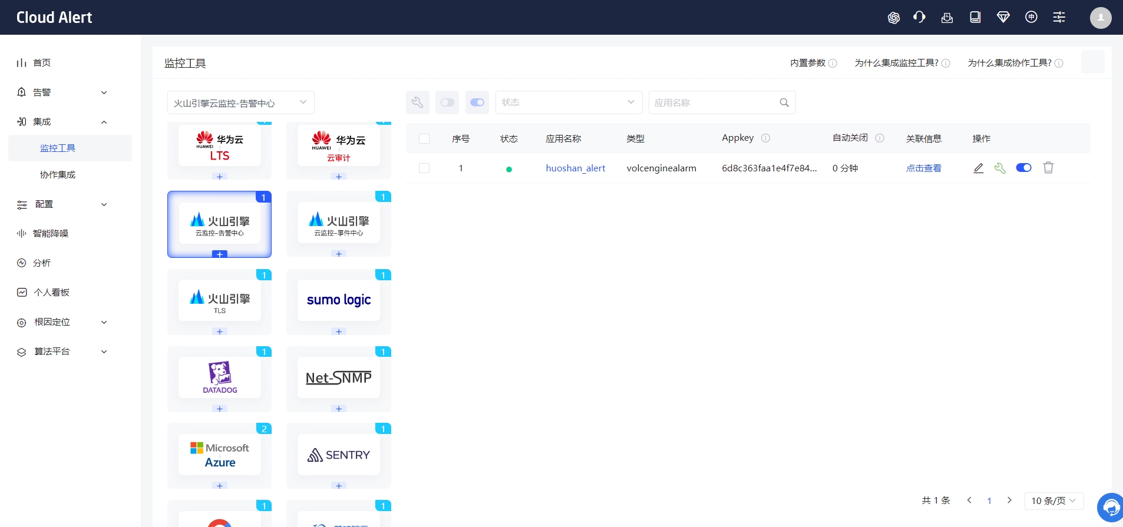Open the chat support bubble at bottom right
Viewport: 1123px width, 527px height.
[x=1110, y=507]
